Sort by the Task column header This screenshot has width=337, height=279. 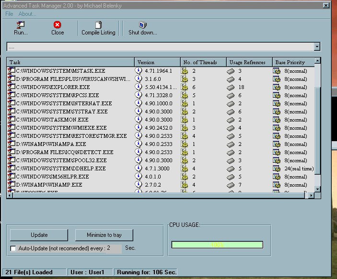[70, 62]
